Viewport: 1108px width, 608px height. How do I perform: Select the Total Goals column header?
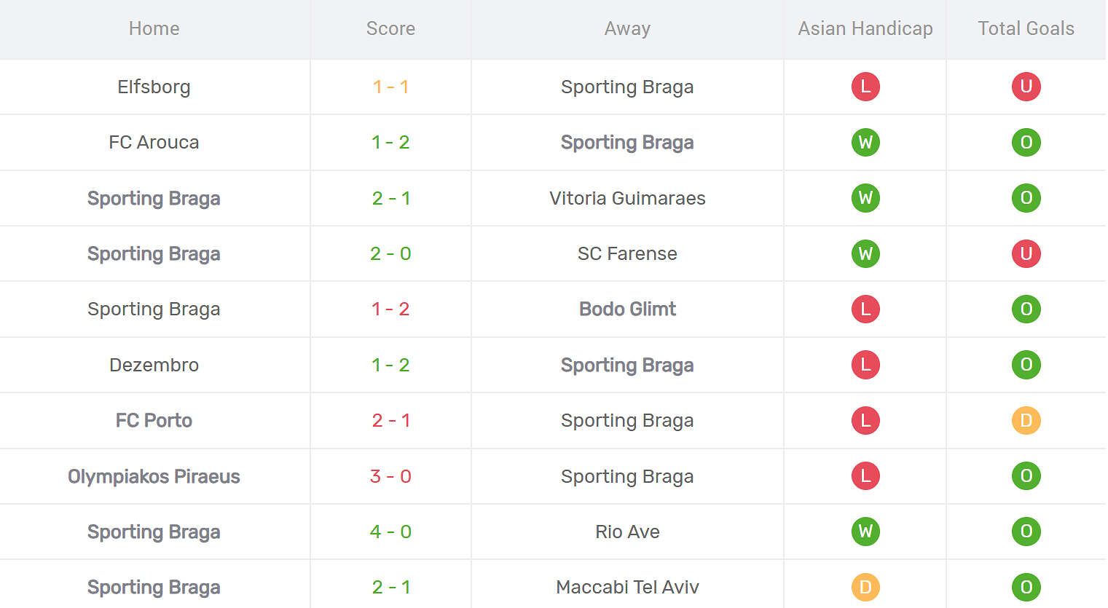click(1026, 28)
